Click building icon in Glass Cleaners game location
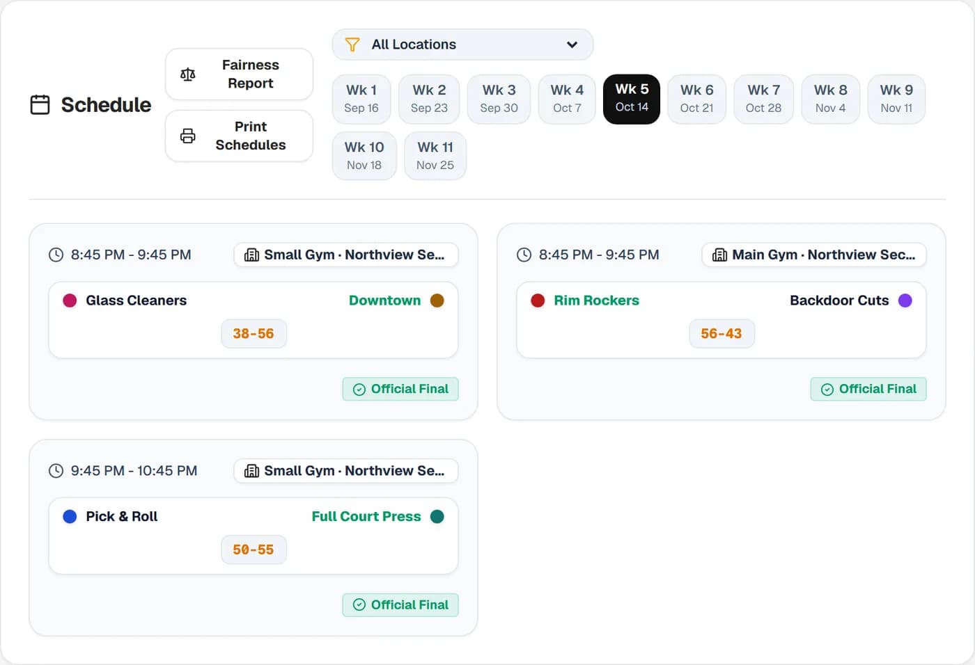This screenshot has height=665, width=975. (x=251, y=255)
